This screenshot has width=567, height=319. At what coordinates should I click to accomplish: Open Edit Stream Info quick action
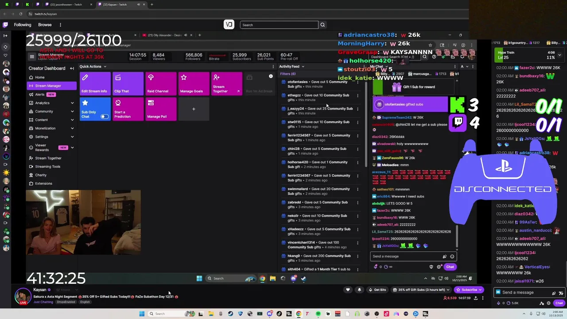click(95, 83)
